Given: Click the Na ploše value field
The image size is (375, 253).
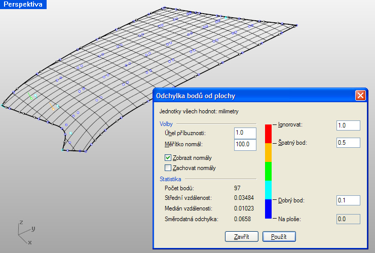Looking at the screenshot, I should pos(348,219).
